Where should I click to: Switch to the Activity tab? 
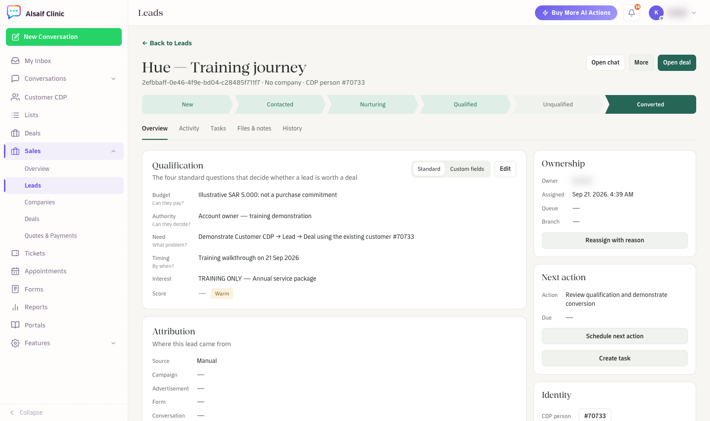point(189,129)
